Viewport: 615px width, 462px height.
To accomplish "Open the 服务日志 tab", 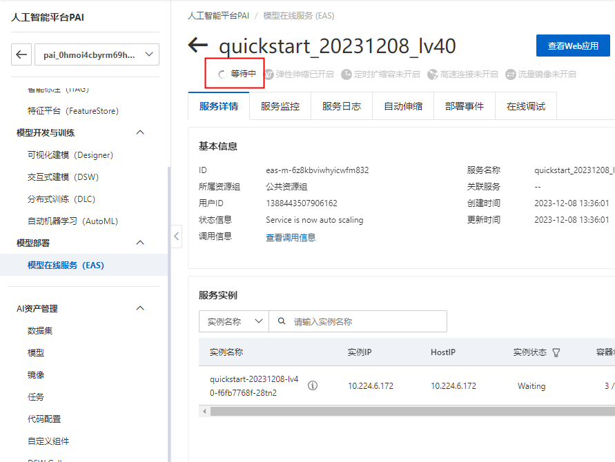I will coord(342,106).
